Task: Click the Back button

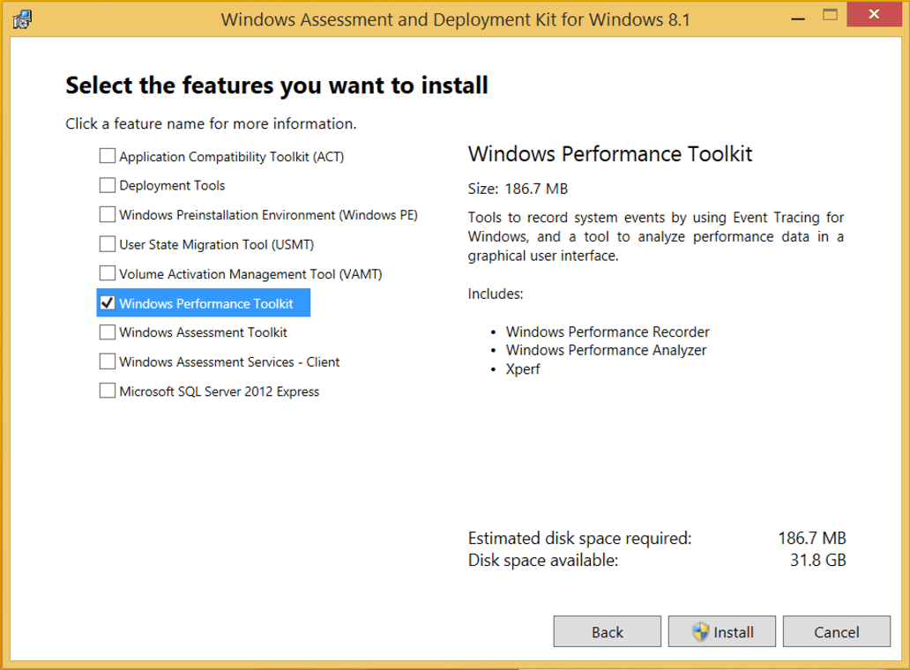Action: tap(607, 631)
